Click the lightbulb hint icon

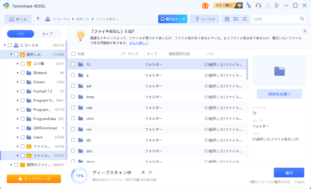point(80,35)
